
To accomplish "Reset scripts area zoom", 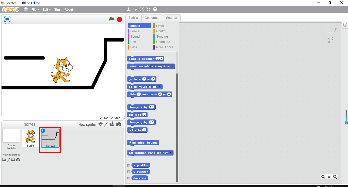I will click(x=329, y=177).
